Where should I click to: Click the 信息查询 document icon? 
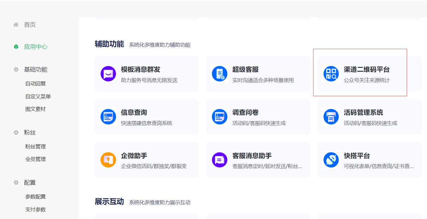pos(108,117)
